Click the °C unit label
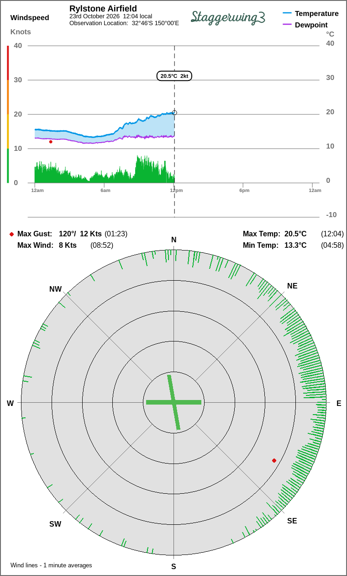 click(x=330, y=34)
